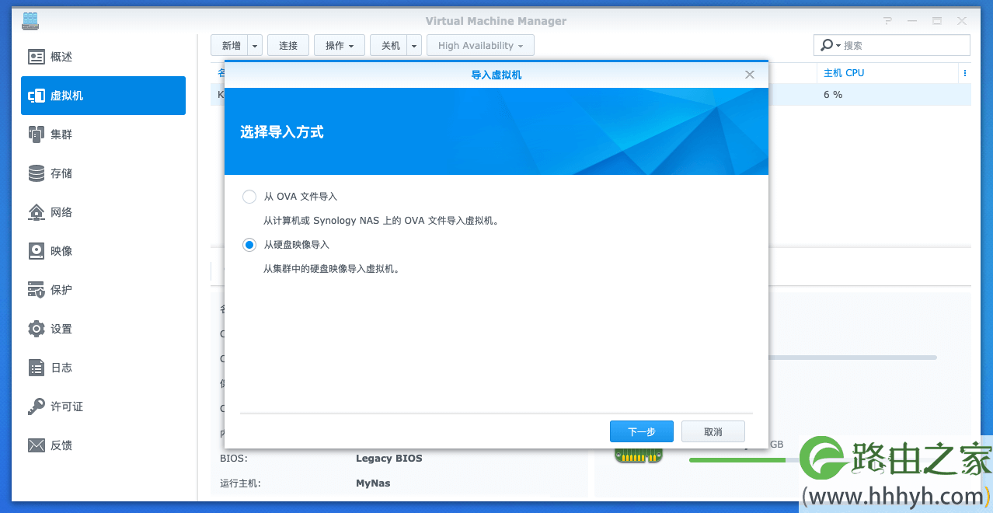Open the 许可证 license key icon

[37, 407]
